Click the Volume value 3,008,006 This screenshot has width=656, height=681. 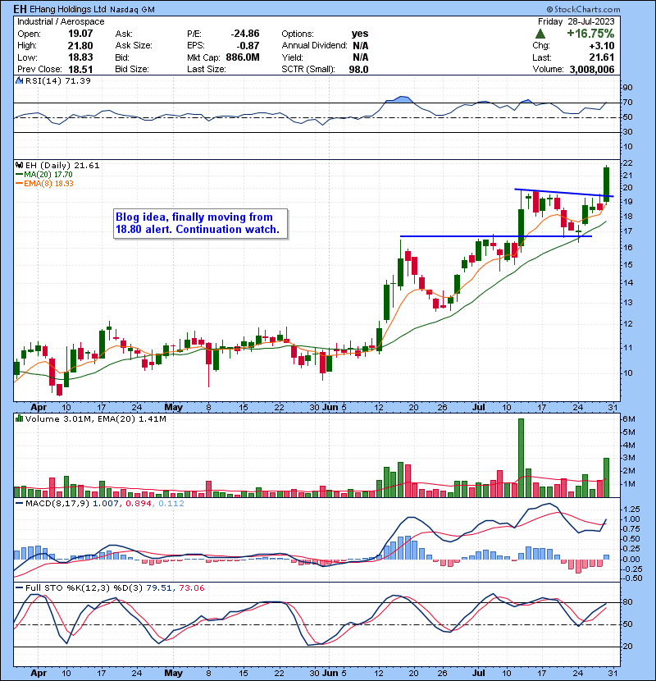[x=591, y=69]
